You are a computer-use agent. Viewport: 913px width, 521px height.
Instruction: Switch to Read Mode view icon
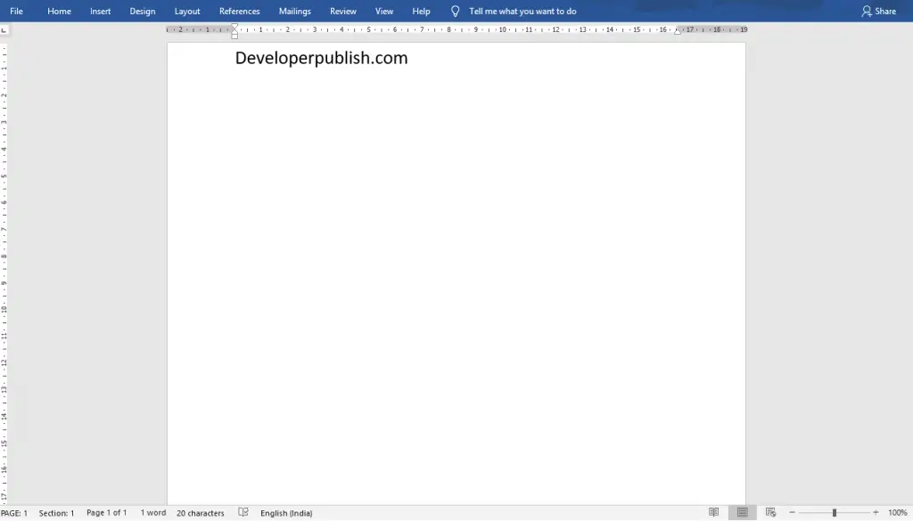[713, 512]
